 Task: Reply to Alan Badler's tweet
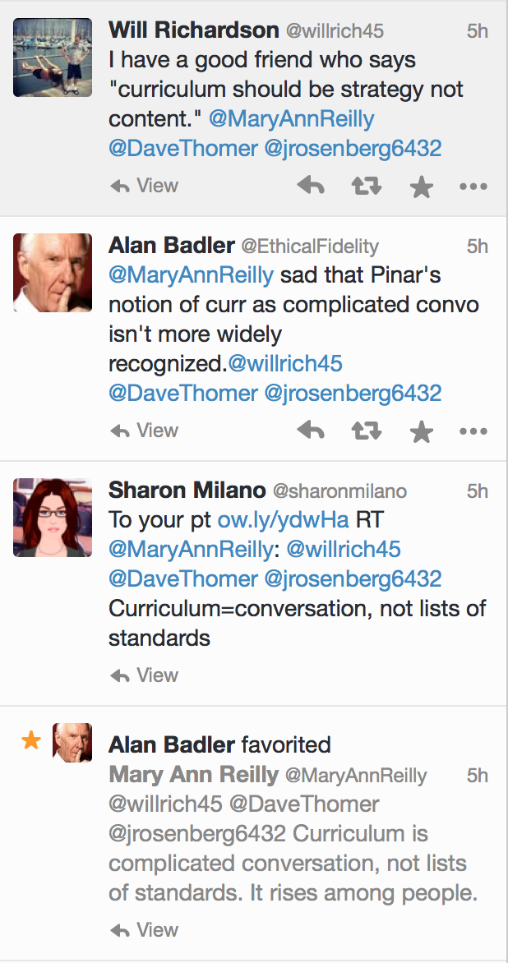(311, 431)
